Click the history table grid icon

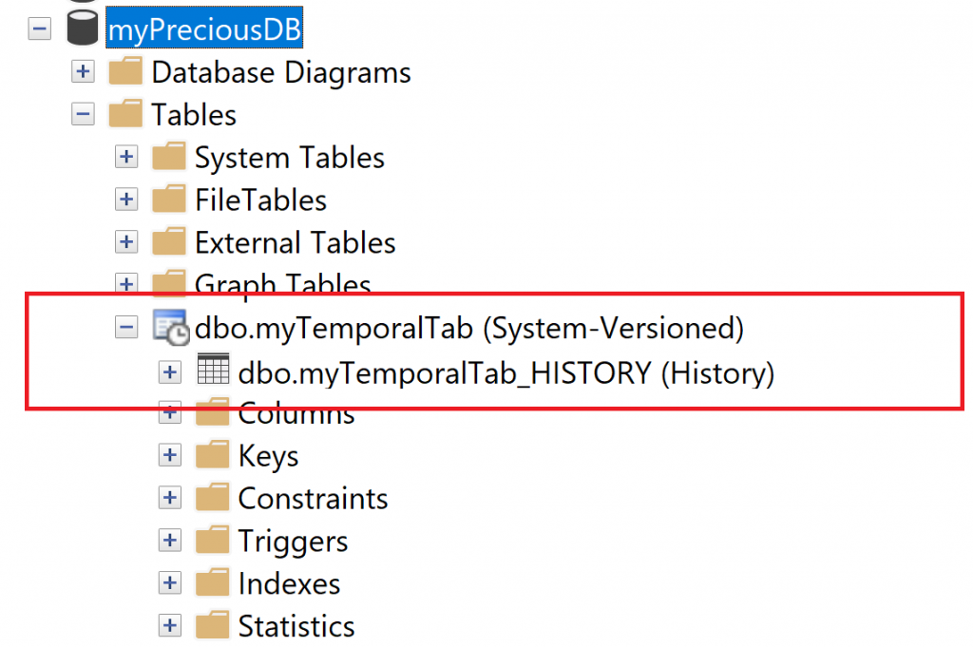pos(213,371)
